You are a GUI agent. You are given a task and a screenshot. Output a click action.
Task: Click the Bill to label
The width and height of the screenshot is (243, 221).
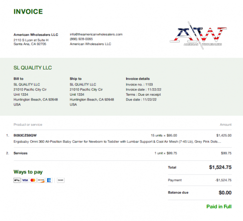pos(18,79)
